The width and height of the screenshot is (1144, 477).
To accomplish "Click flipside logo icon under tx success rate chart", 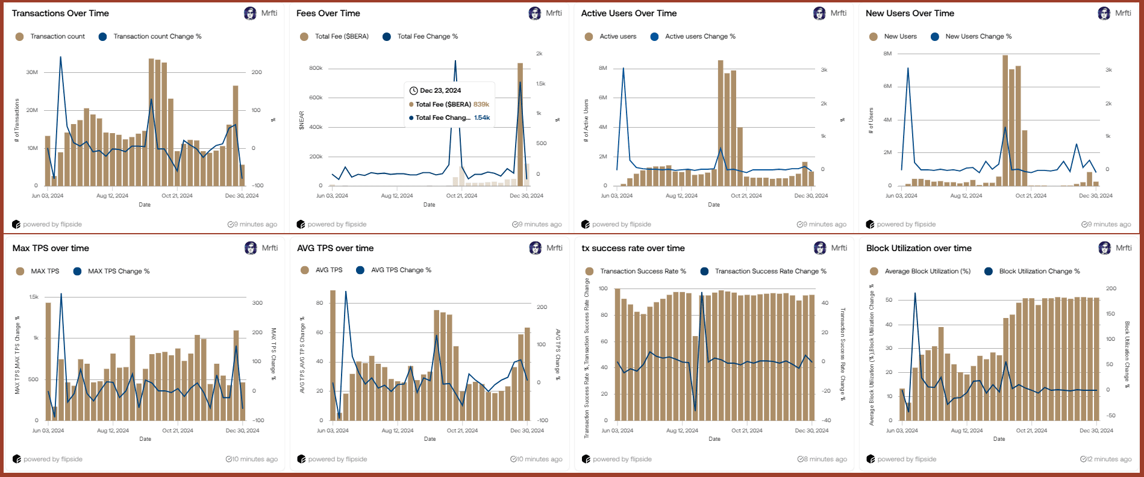I will [x=586, y=459].
